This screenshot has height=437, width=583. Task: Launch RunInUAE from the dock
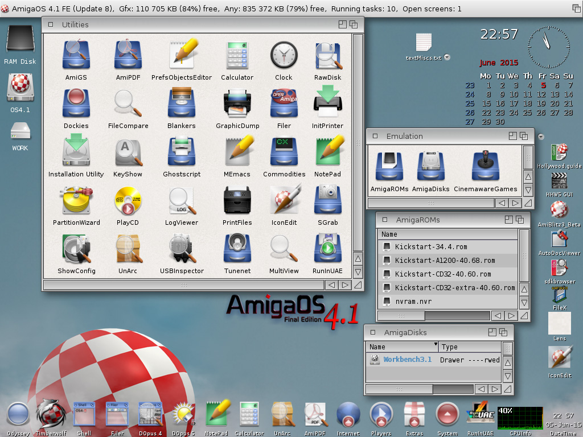point(480,415)
